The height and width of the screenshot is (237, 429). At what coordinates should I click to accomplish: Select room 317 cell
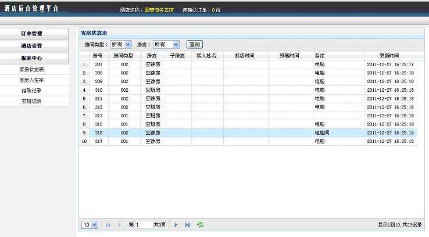click(99, 141)
